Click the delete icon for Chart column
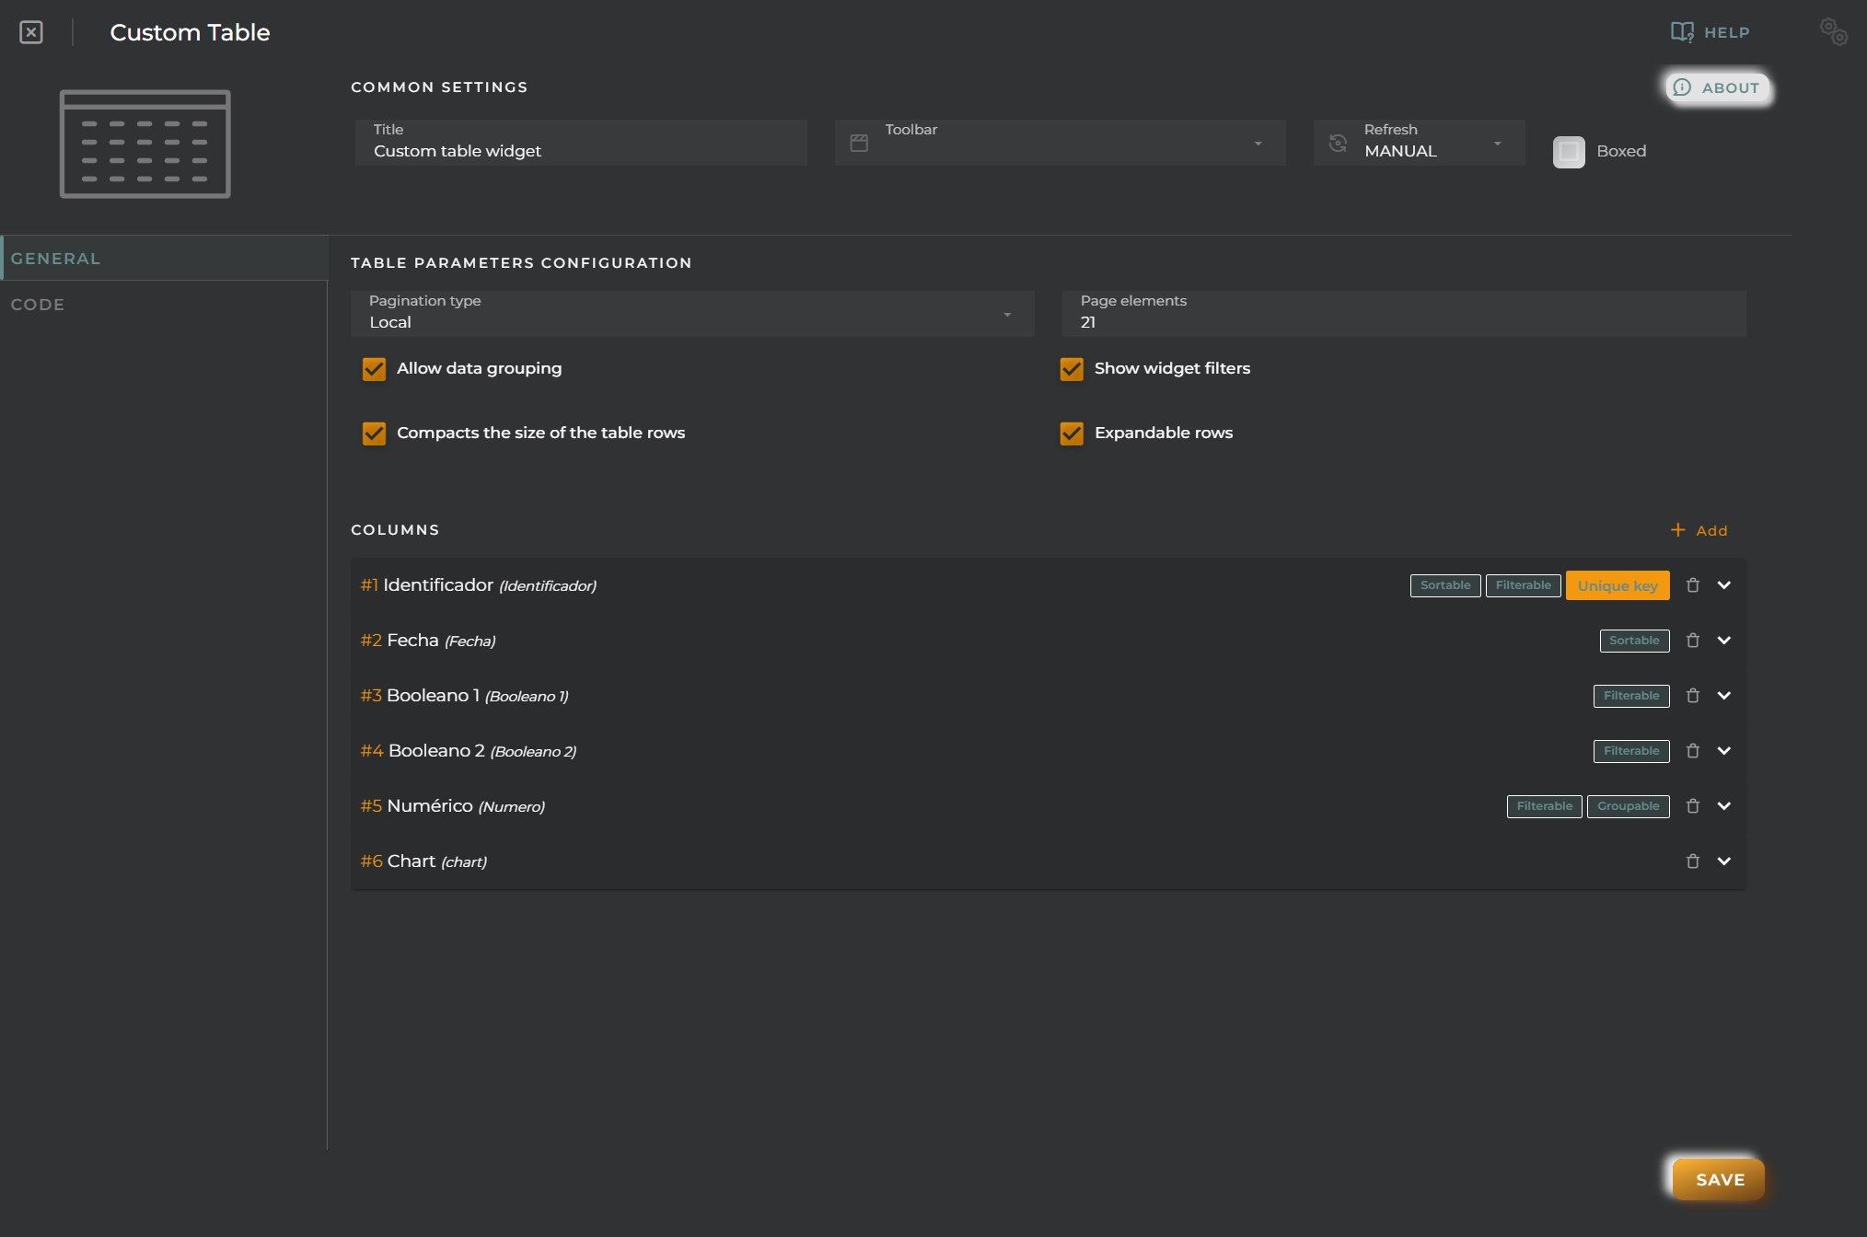The image size is (1867, 1237). (1692, 860)
